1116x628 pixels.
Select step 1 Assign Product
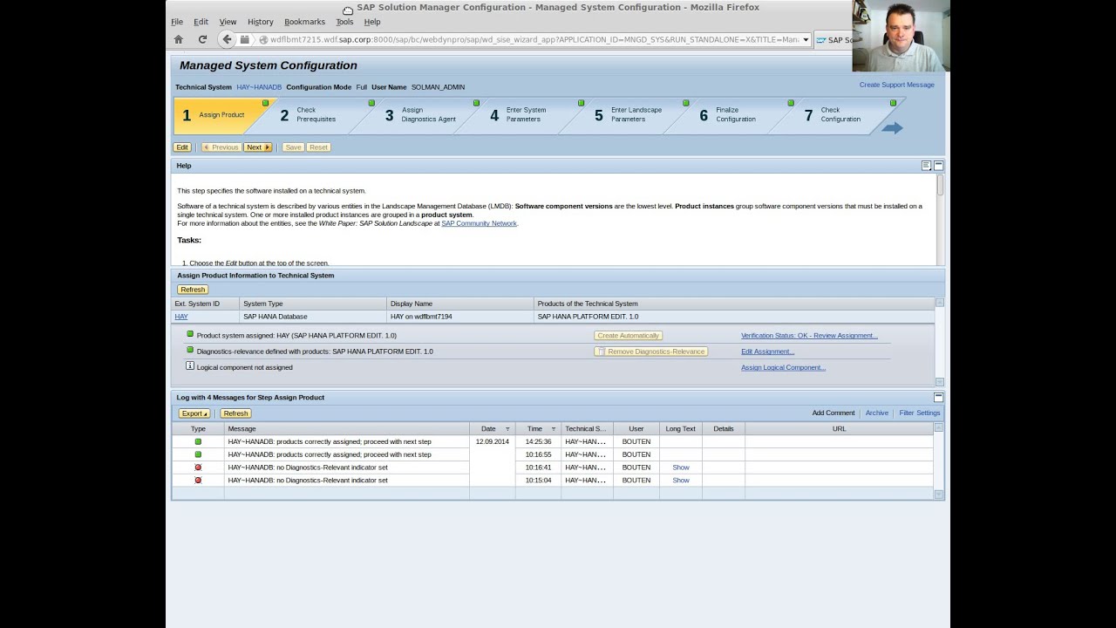pyautogui.click(x=220, y=115)
